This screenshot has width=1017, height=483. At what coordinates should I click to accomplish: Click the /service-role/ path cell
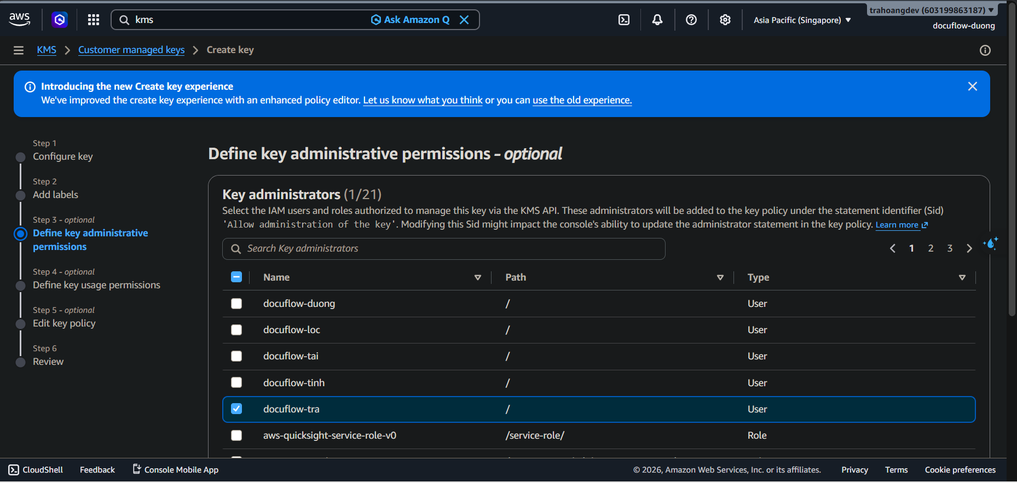(x=535, y=435)
